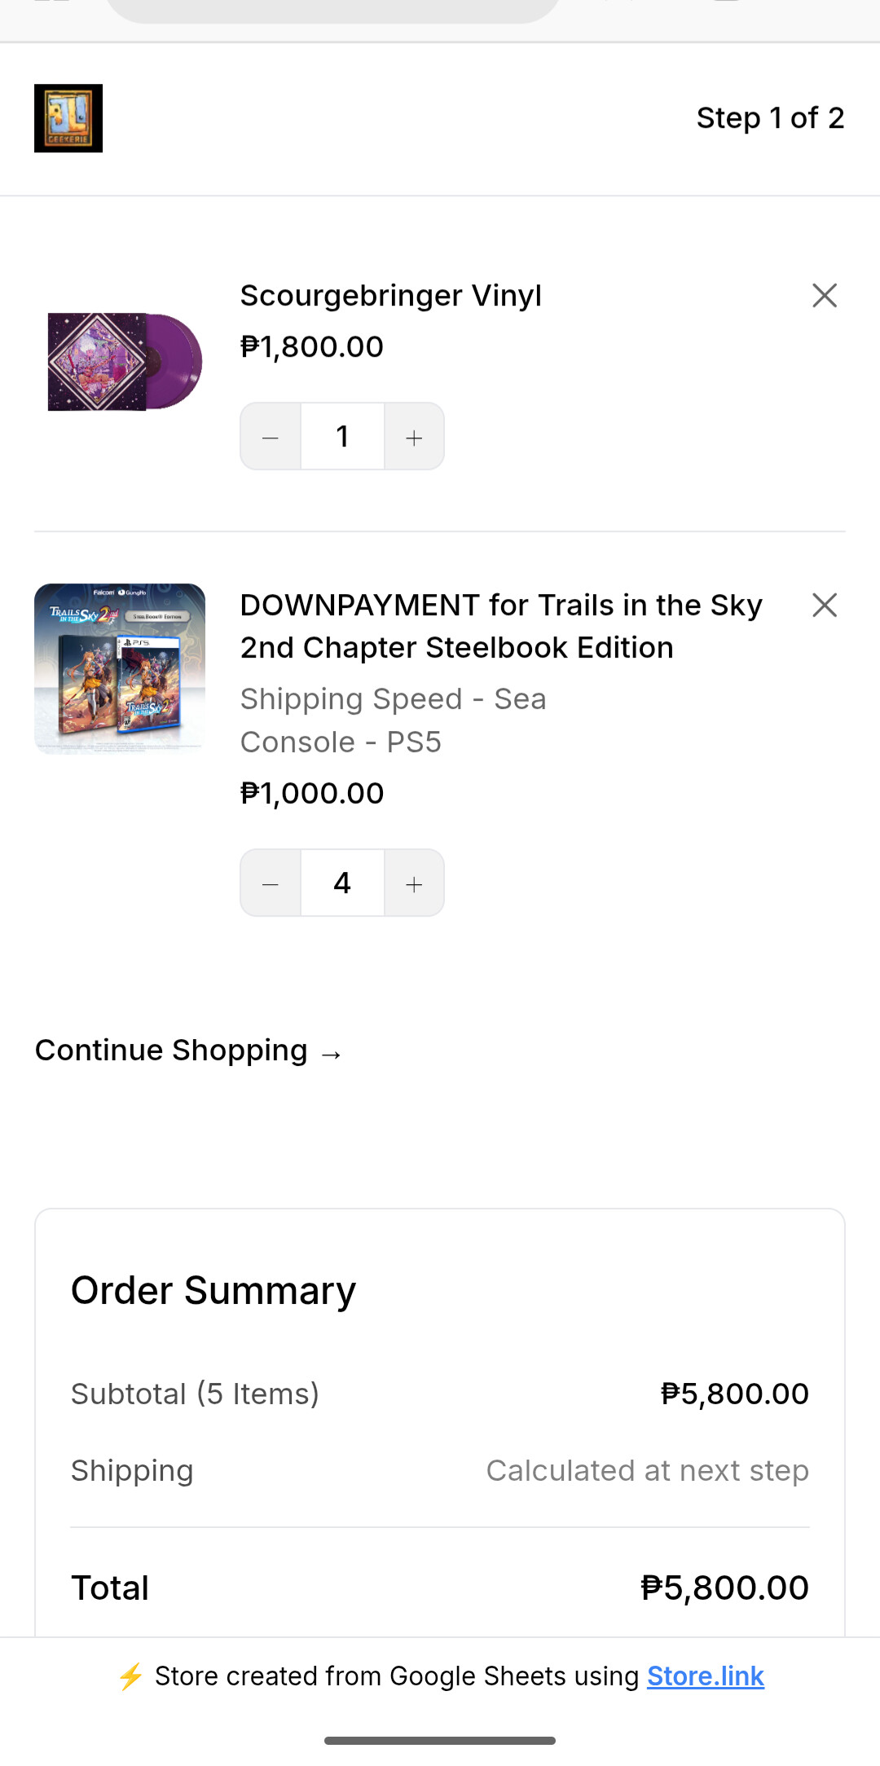Visit the Store.link hyperlink in the footer

pyautogui.click(x=705, y=1676)
